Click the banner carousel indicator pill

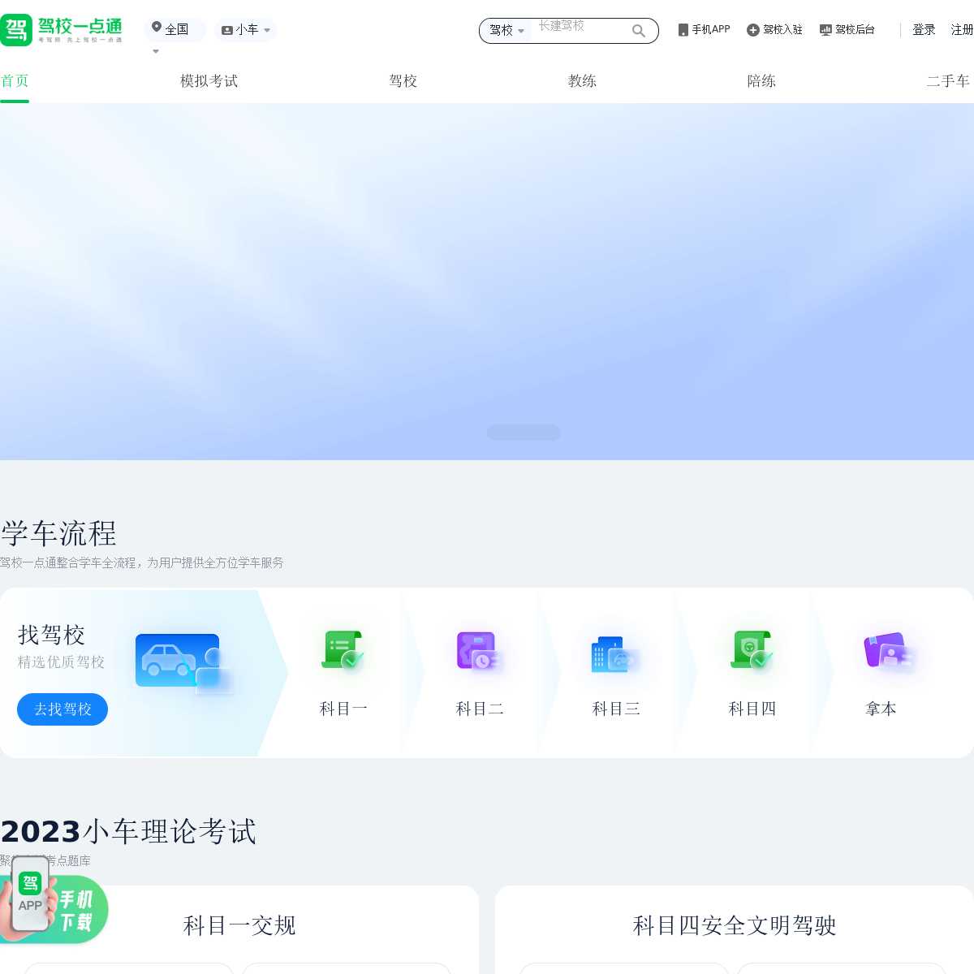(524, 433)
